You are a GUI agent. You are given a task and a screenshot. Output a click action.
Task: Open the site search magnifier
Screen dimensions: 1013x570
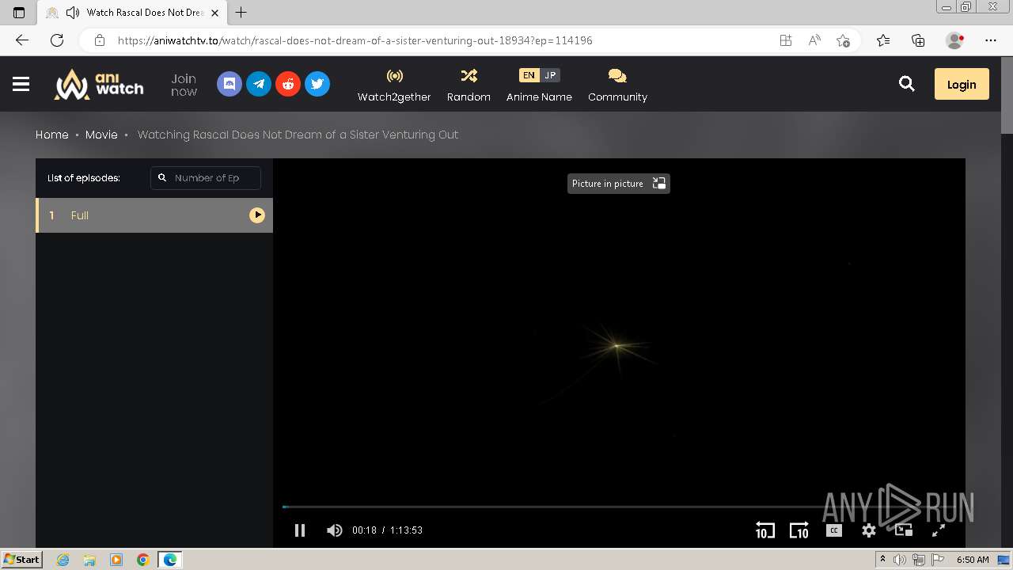907,84
